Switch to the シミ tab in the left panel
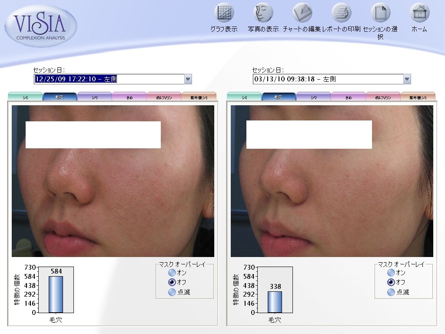The image size is (445, 334). tap(25, 97)
